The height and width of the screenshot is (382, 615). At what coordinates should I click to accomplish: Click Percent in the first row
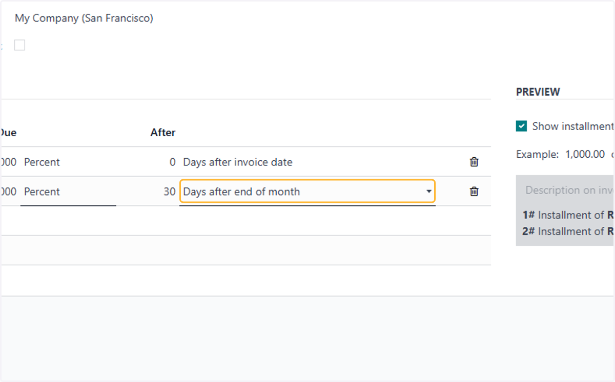tap(42, 162)
